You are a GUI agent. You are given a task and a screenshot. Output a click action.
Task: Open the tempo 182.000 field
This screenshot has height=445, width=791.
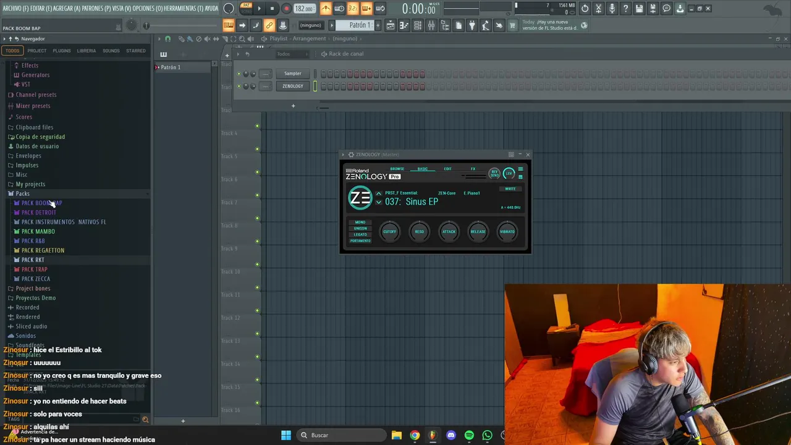tap(304, 9)
